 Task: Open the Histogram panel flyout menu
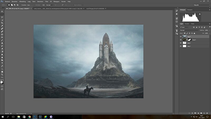coord(209,10)
